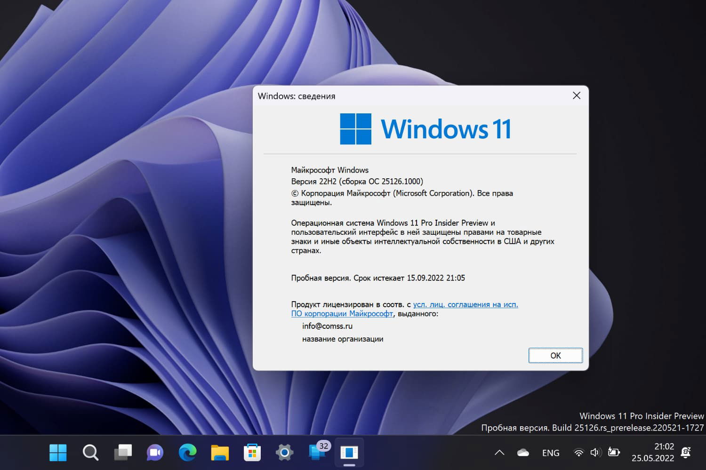Open the Windows Start menu

point(58,453)
